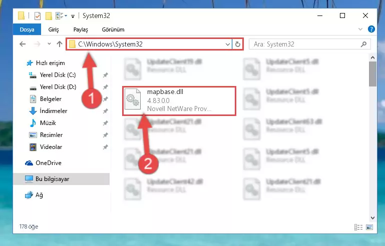Select Ağ network in navigation pane
Viewport: 385px width, 246px height.
[x=39, y=195]
